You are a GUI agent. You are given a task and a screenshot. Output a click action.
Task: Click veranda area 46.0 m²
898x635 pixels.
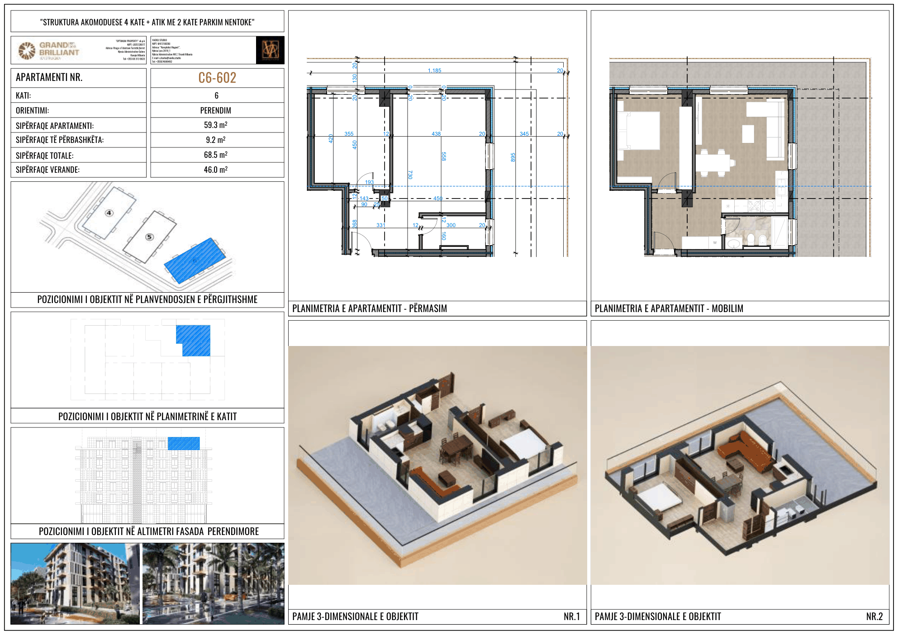tap(216, 170)
